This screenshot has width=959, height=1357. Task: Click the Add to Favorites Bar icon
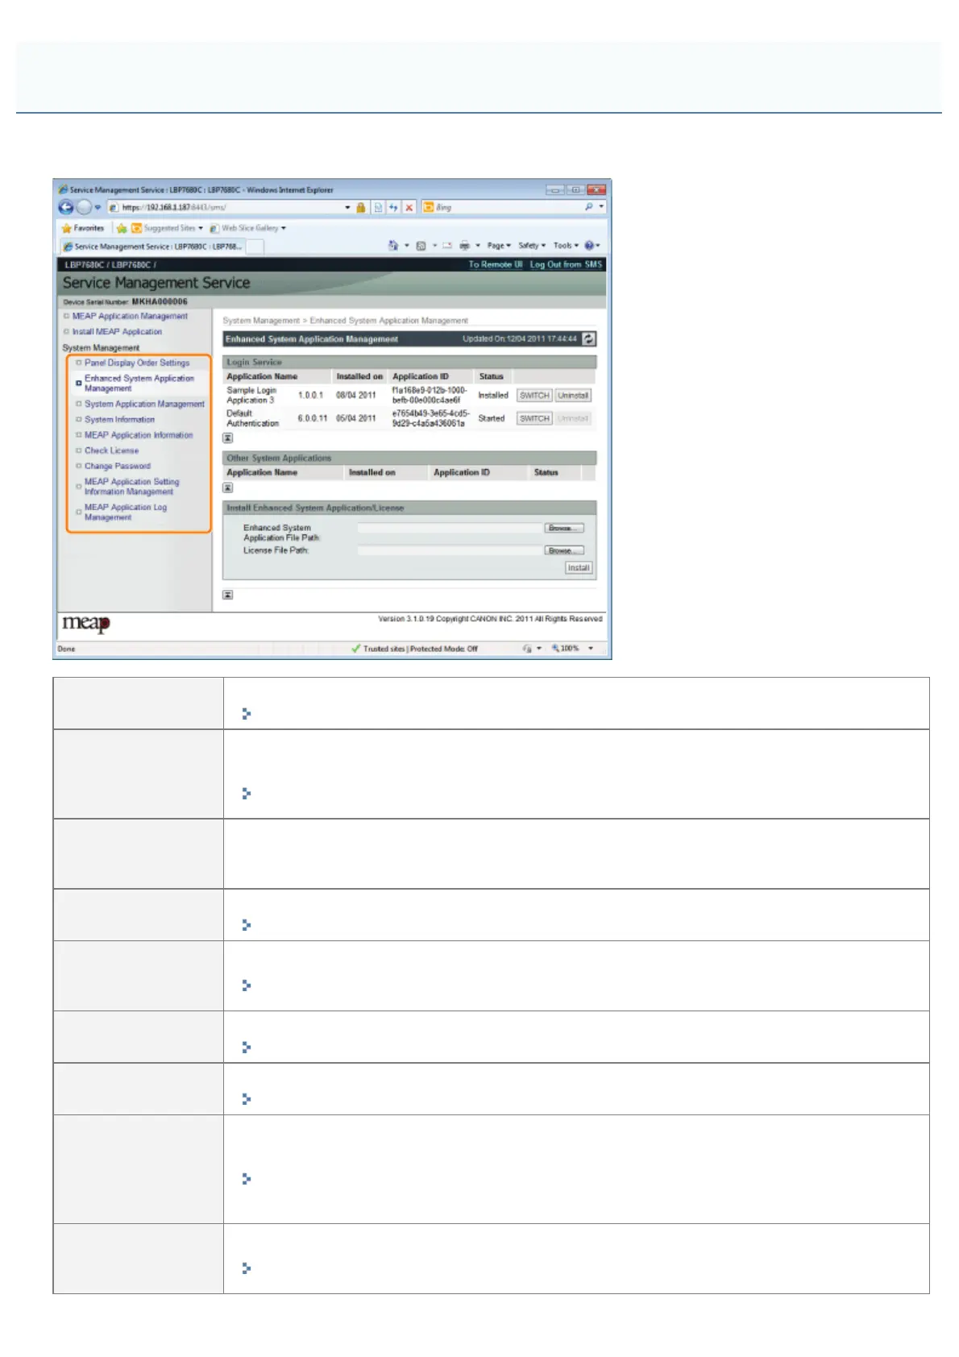122,228
